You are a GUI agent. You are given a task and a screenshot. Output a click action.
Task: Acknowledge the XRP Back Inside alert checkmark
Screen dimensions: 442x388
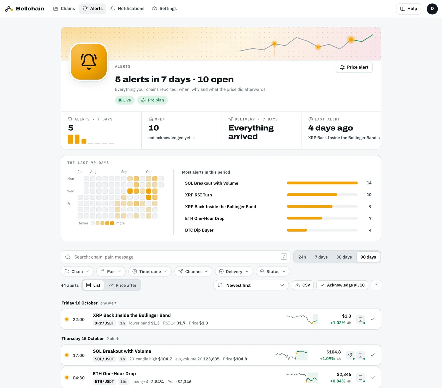pos(373,319)
